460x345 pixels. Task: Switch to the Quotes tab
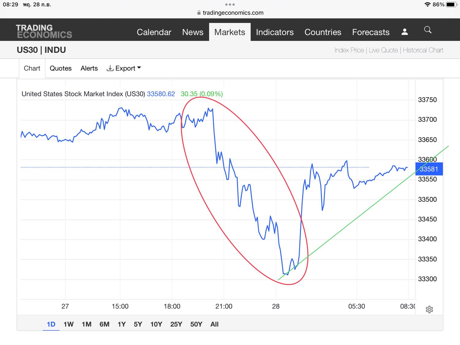pyautogui.click(x=60, y=68)
